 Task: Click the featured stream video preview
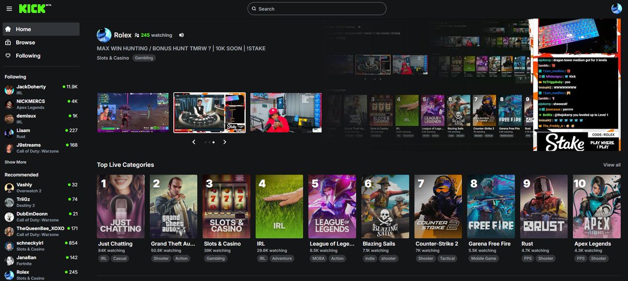[x=471, y=85]
